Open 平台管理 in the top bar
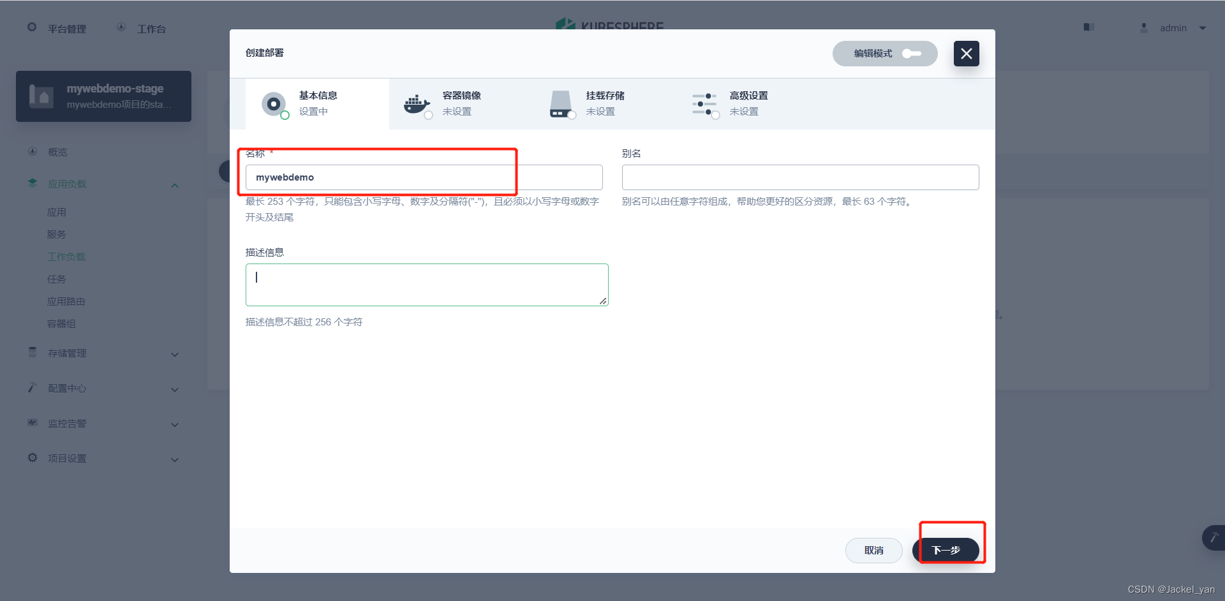 67,29
